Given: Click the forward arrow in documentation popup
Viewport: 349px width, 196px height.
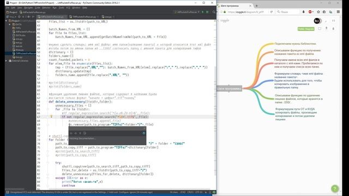Looking at the screenshot, I should pyautogui.click(x=76, y=133).
